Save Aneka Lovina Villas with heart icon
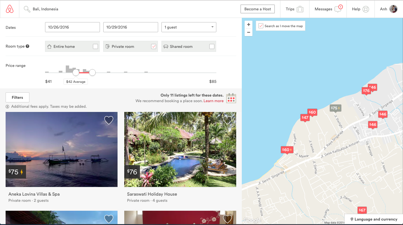The width and height of the screenshot is (403, 225). [109, 120]
